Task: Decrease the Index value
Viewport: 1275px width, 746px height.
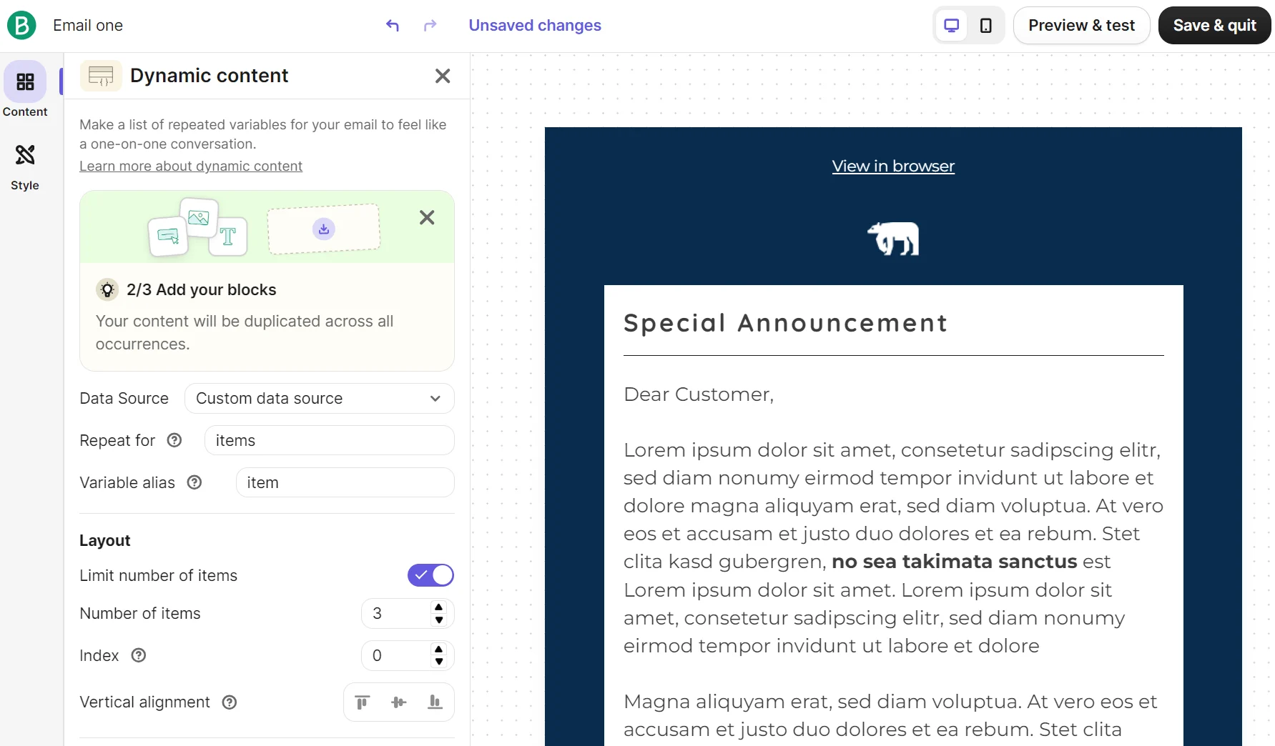Action: tap(439, 662)
